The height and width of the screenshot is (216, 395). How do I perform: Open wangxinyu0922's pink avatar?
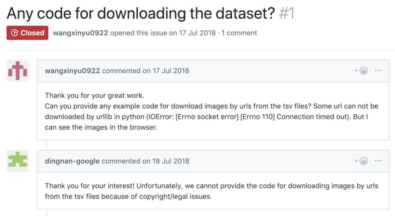[x=18, y=71]
